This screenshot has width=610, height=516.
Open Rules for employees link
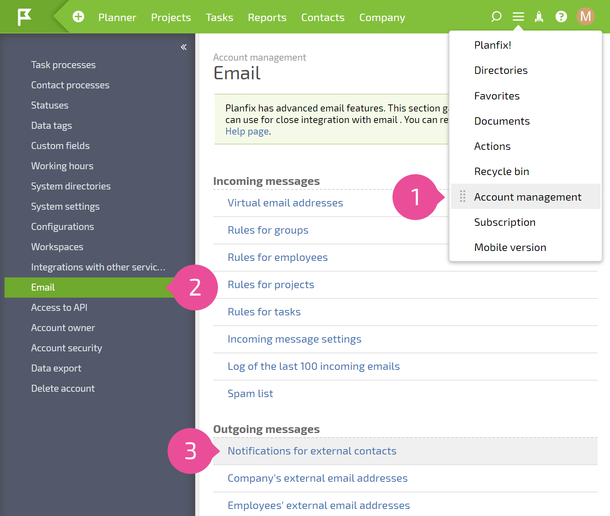[277, 257]
